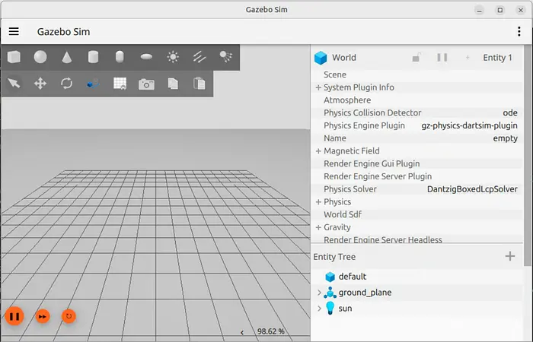Click the 'ode' collision detector value

510,112
